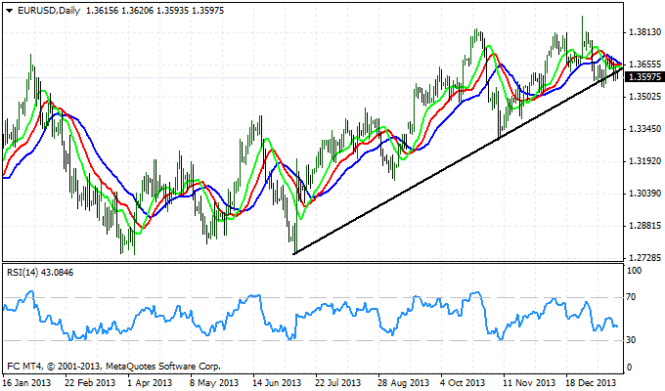Click the EURUSD,Daily chart title
This screenshot has height=391, width=665.
[49, 11]
